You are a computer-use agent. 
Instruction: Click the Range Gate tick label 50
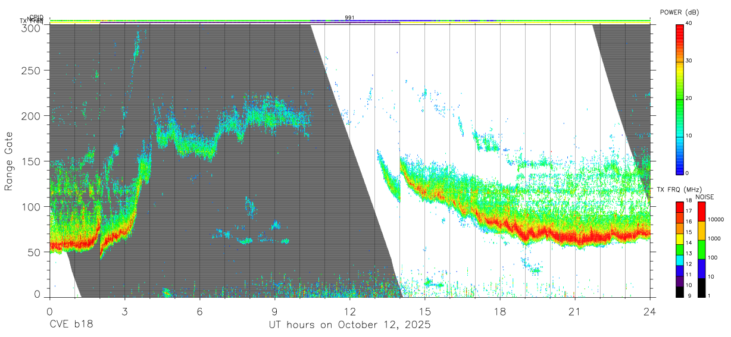[x=35, y=252]
